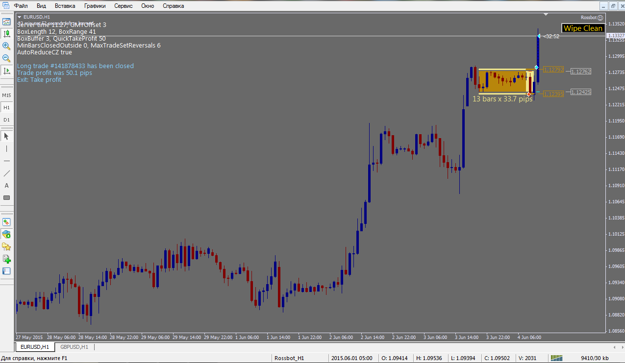Screen dimensions: 625x363
Task: Click the MetaTrader application icon in the menu bar
Action: click(x=5, y=6)
